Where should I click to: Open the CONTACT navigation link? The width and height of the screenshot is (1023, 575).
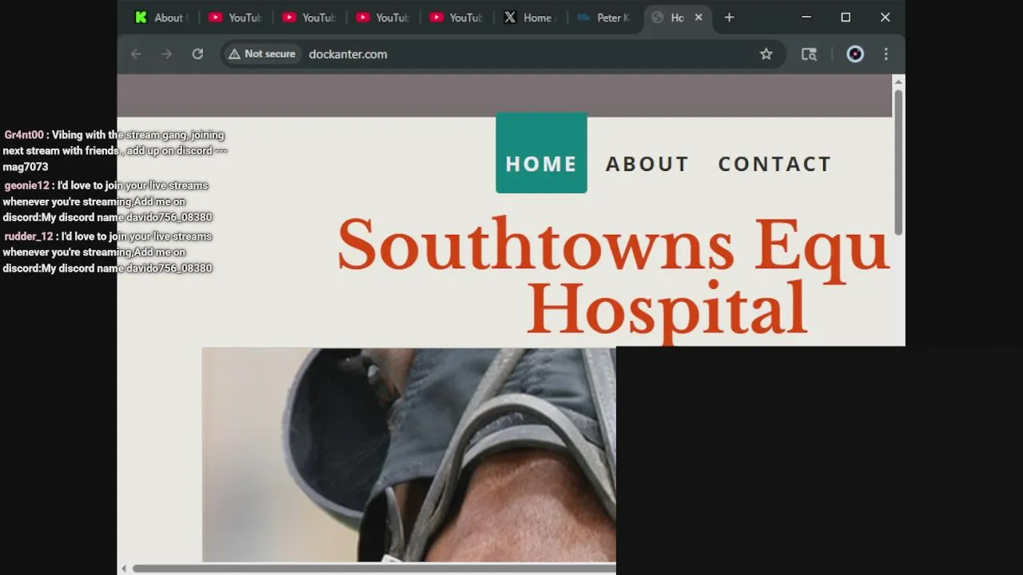pos(774,164)
